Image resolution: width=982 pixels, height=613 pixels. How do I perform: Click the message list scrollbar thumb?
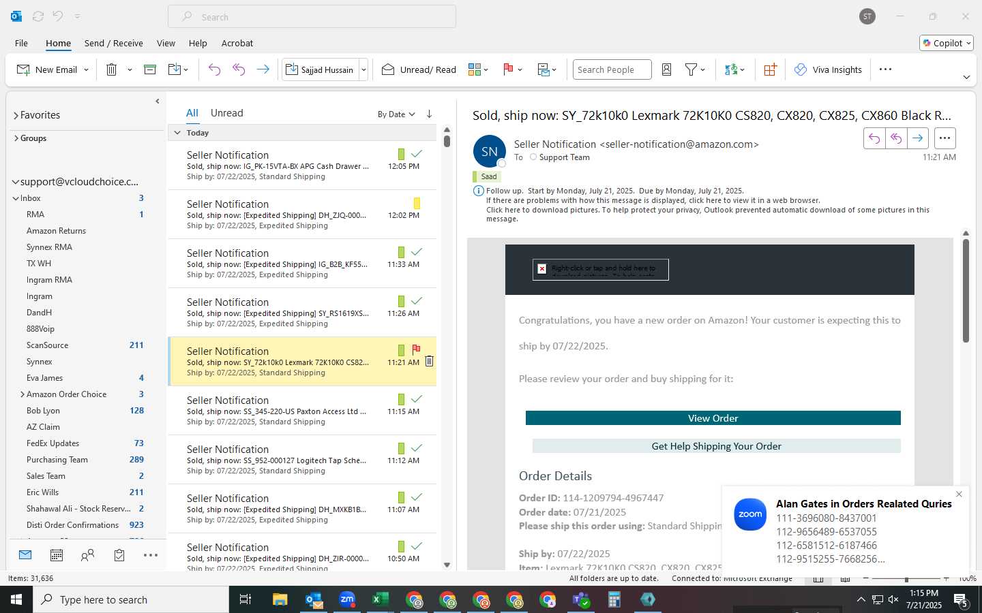pyautogui.click(x=447, y=141)
